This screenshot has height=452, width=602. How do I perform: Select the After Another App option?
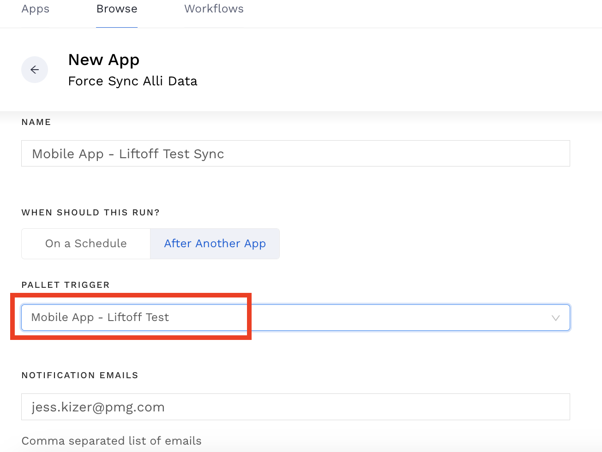pyautogui.click(x=215, y=244)
